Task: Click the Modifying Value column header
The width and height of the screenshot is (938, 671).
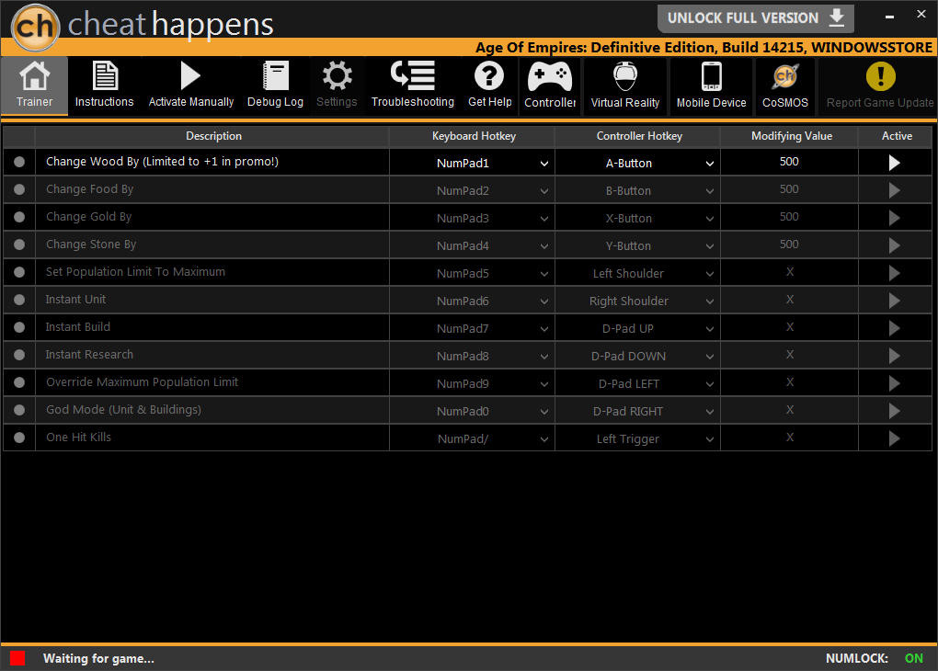Action: [x=791, y=136]
